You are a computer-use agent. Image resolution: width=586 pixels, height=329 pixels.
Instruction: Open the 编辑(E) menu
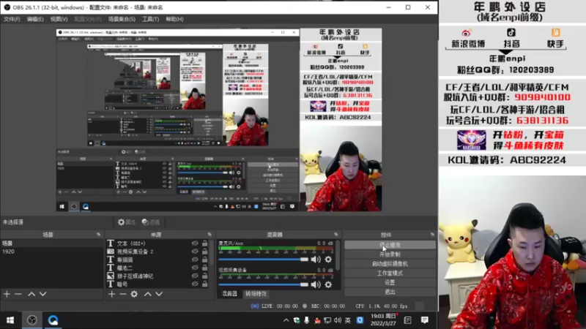click(x=34, y=19)
